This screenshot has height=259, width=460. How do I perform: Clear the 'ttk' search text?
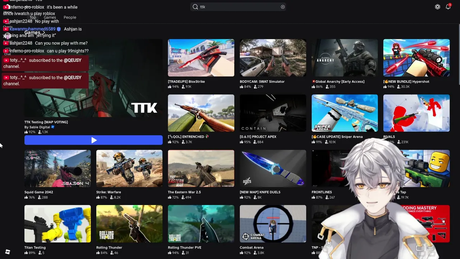[283, 7]
